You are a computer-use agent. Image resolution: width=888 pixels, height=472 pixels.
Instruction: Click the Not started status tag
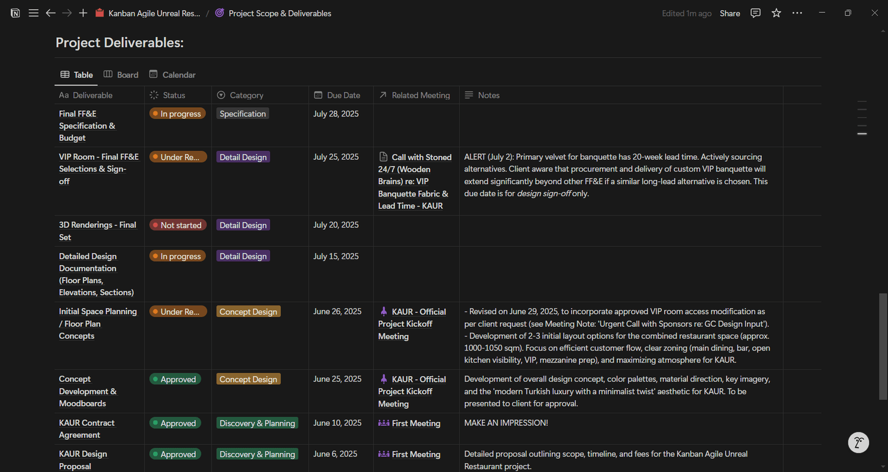coord(177,225)
